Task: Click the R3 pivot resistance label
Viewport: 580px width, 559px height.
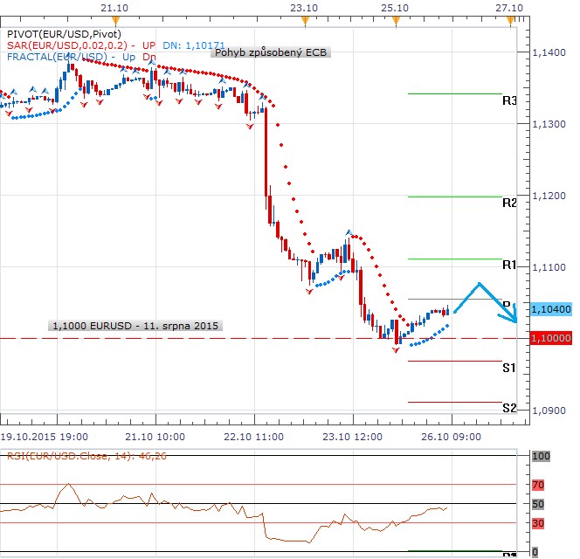Action: tap(509, 101)
